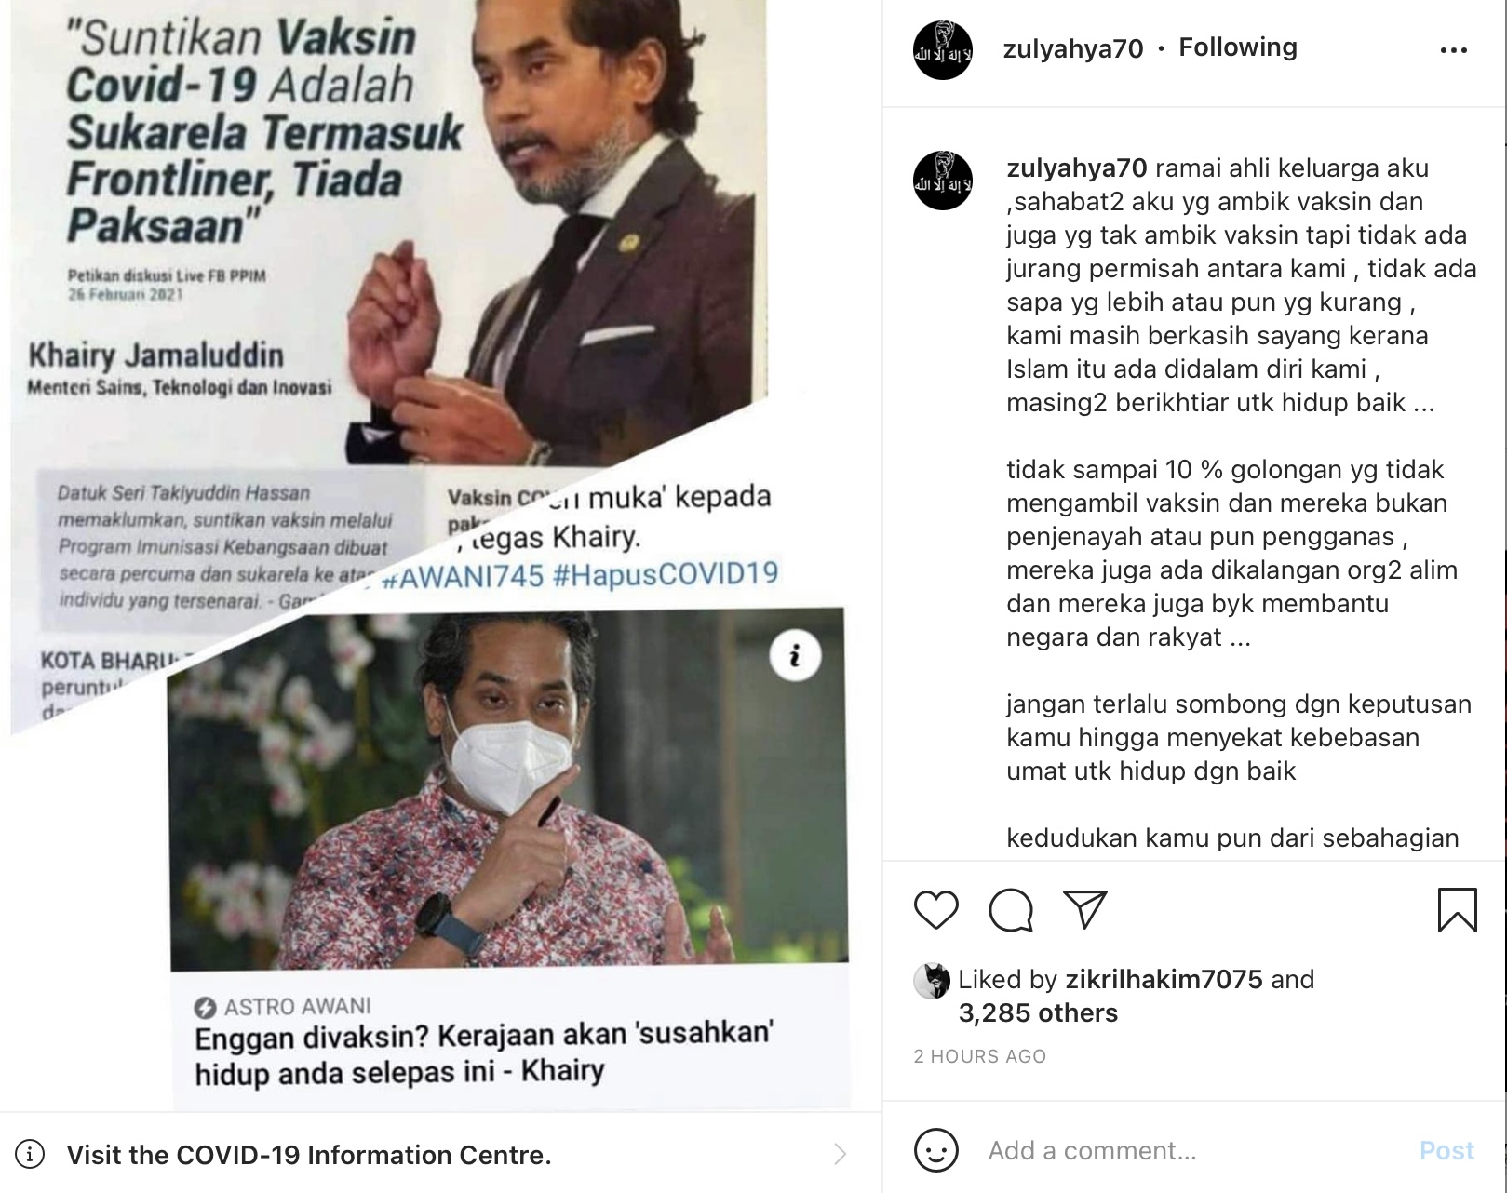Open the three-dot more options menu

[1453, 50]
